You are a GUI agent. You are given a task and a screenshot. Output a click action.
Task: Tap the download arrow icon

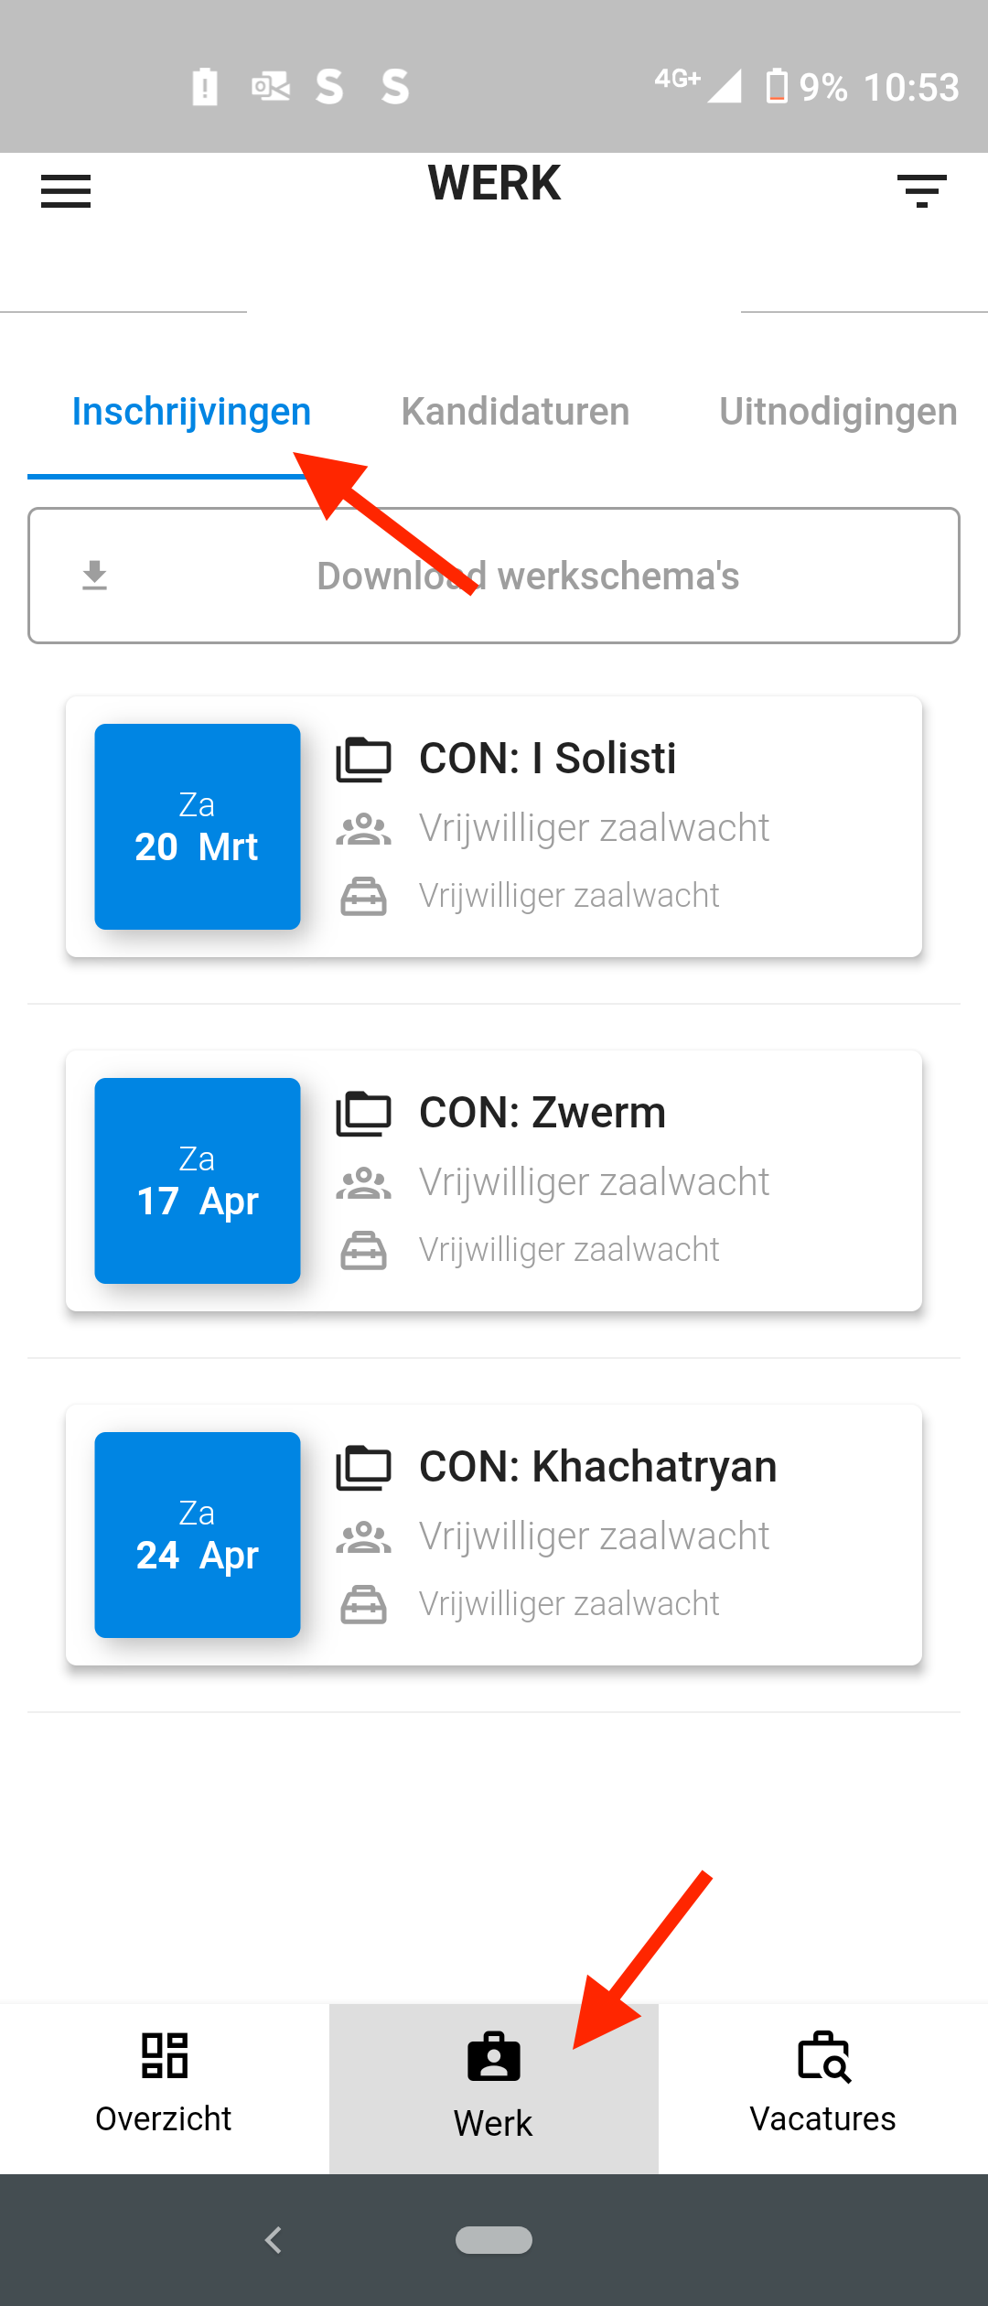(x=94, y=576)
